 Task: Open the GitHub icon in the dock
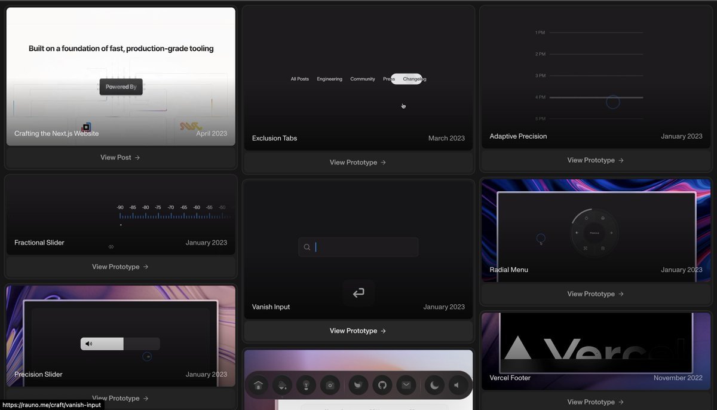tap(382, 385)
